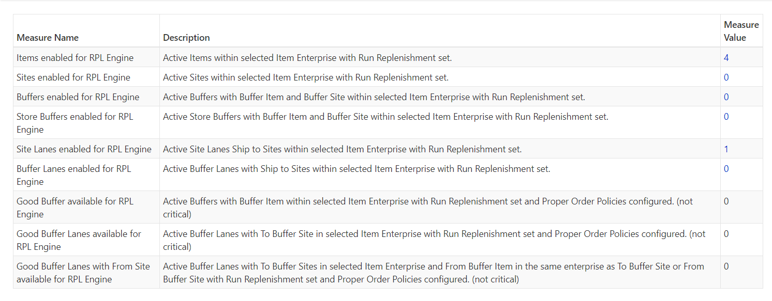This screenshot has height=301, width=772.
Task: Open the Items enabled measure value link
Action: (x=726, y=58)
